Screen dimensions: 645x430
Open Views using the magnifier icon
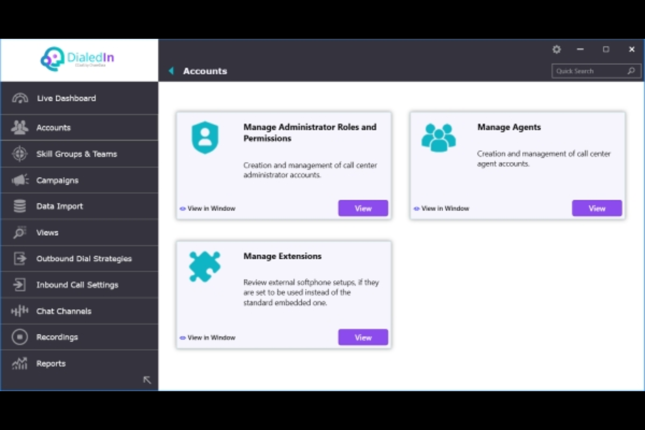(19, 232)
